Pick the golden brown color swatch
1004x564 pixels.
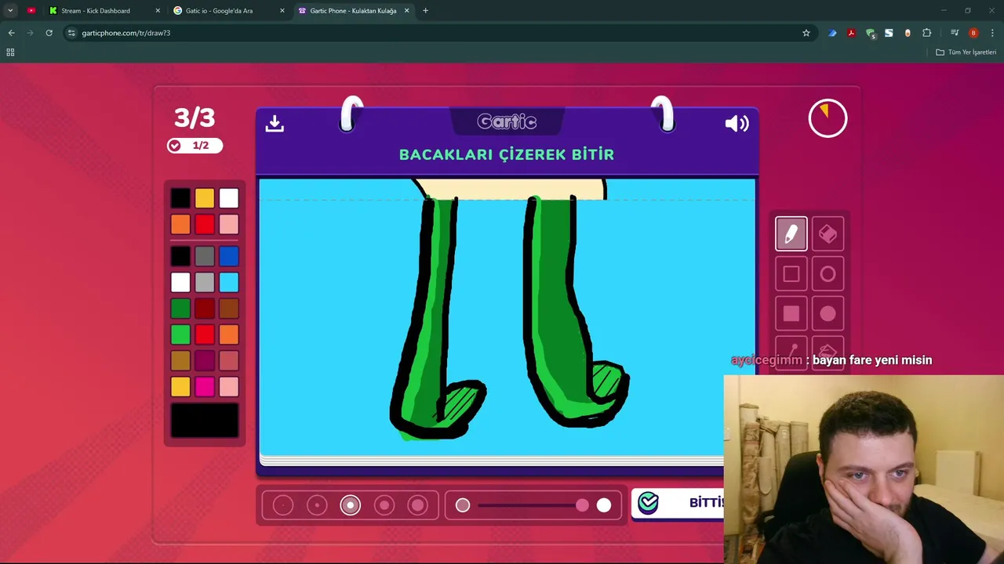click(180, 360)
